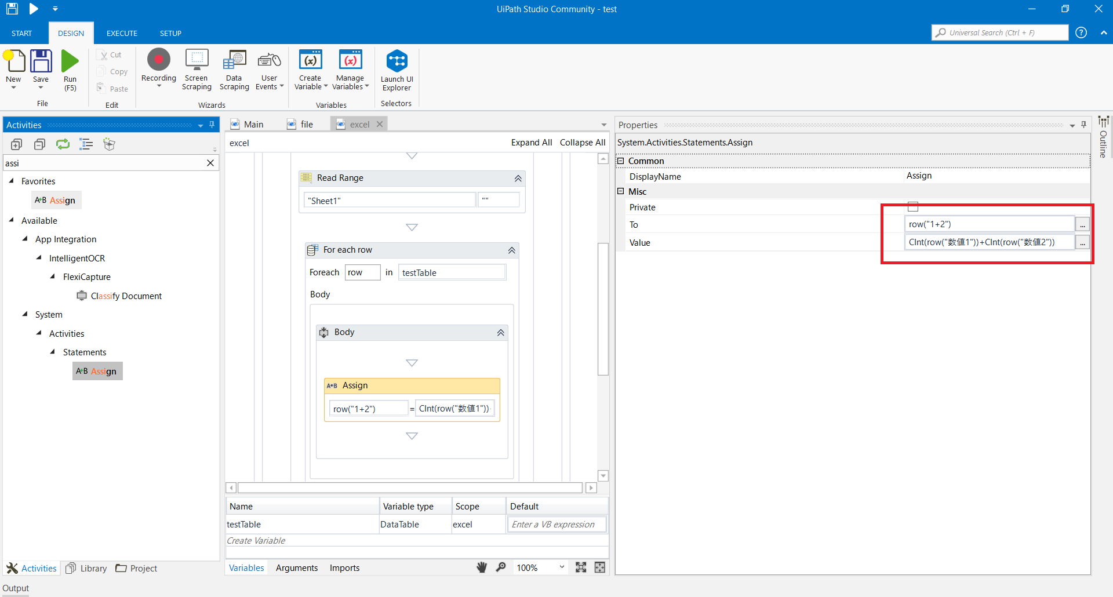Pin the Properties panel
Image resolution: width=1113 pixels, height=597 pixels.
[1083, 125]
